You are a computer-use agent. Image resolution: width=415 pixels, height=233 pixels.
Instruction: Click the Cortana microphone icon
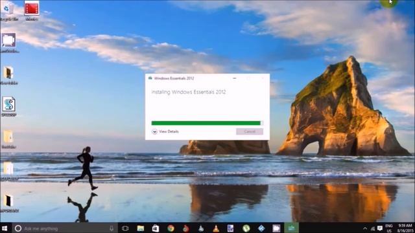coord(112,228)
